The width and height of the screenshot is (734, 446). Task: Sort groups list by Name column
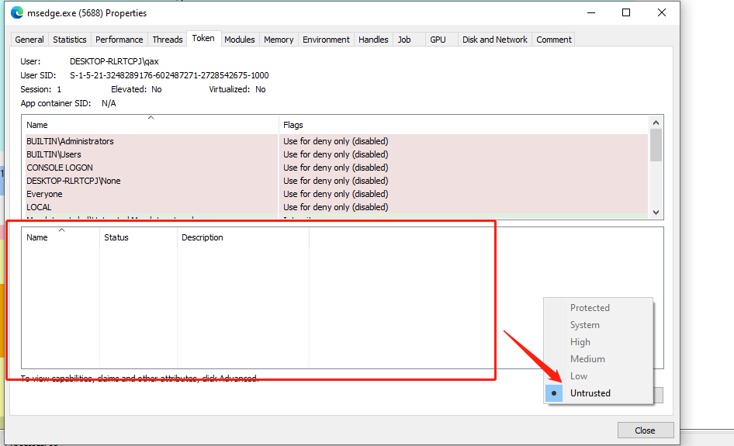[x=150, y=125]
